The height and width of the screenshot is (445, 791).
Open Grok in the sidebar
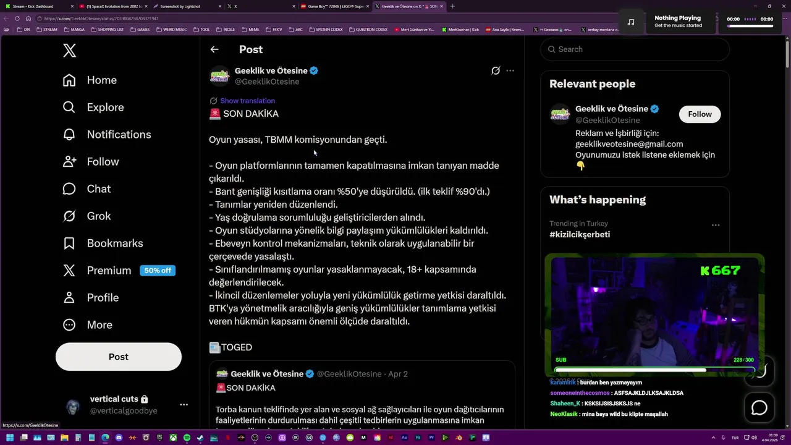click(x=87, y=216)
